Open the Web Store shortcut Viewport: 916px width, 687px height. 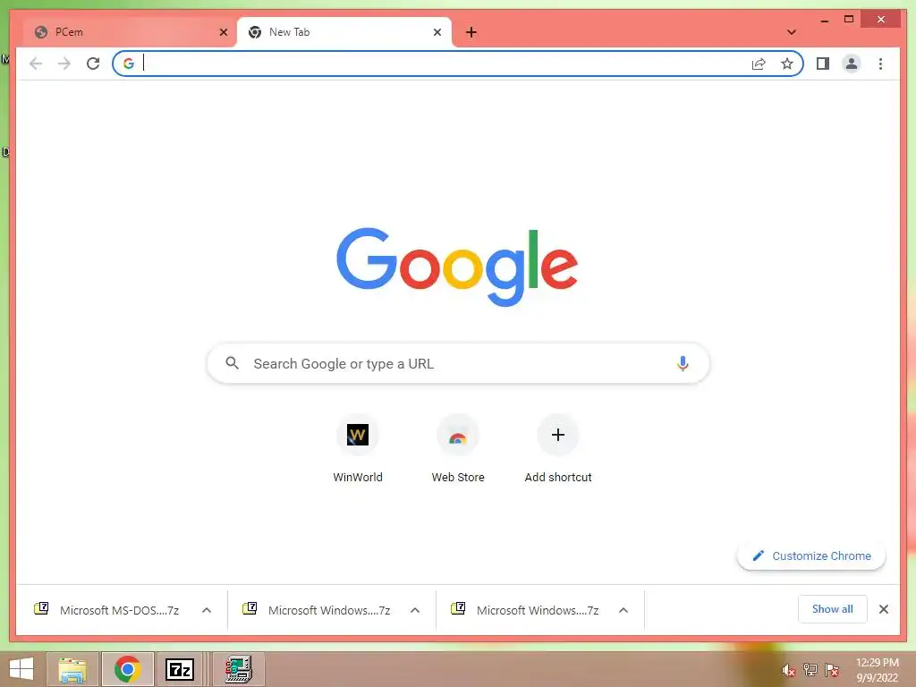(x=458, y=448)
